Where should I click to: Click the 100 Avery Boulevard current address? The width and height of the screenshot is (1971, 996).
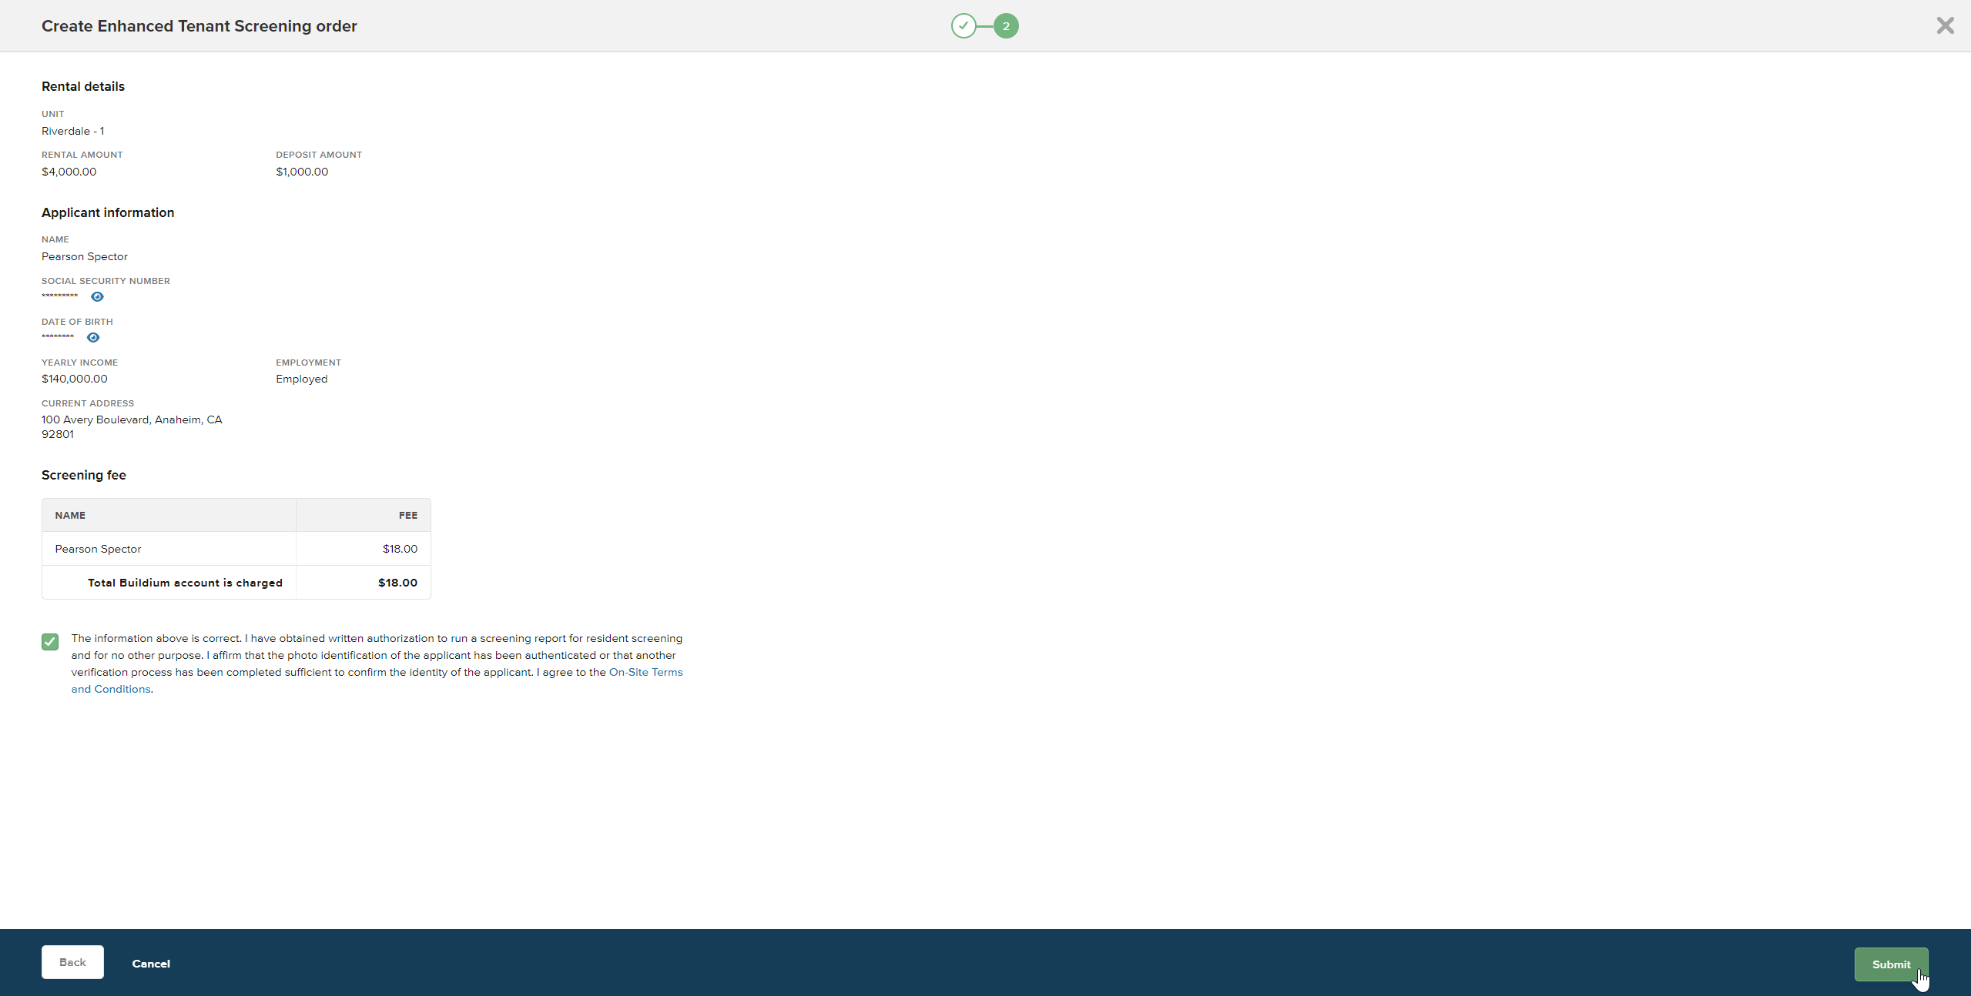132,420
